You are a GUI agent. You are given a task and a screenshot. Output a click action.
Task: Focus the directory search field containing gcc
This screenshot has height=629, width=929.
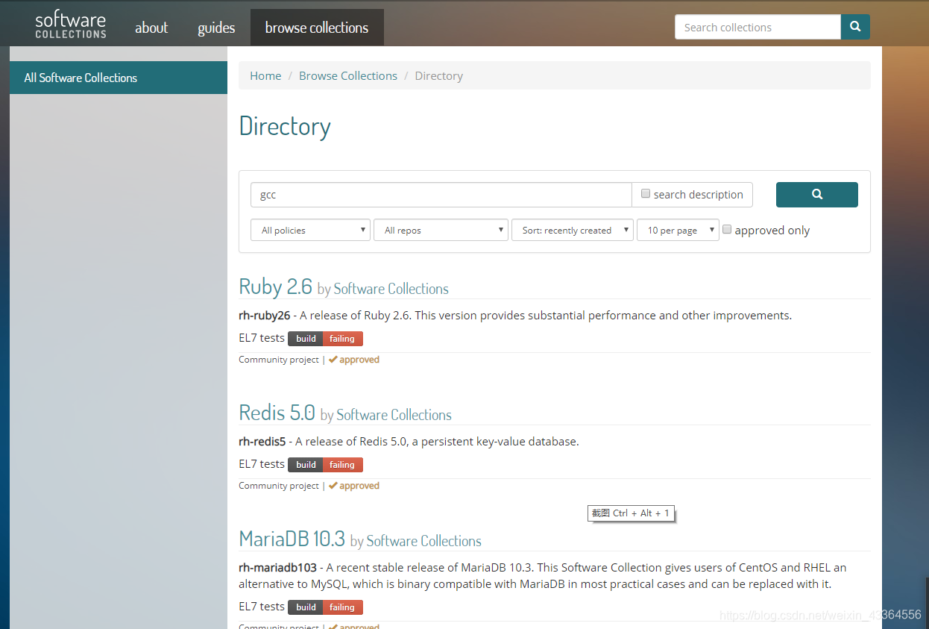[x=441, y=194]
